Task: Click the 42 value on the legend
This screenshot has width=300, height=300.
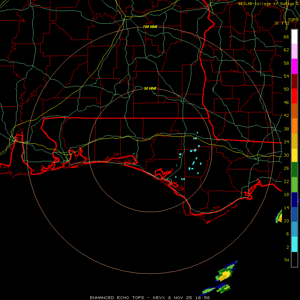Action: [286, 116]
